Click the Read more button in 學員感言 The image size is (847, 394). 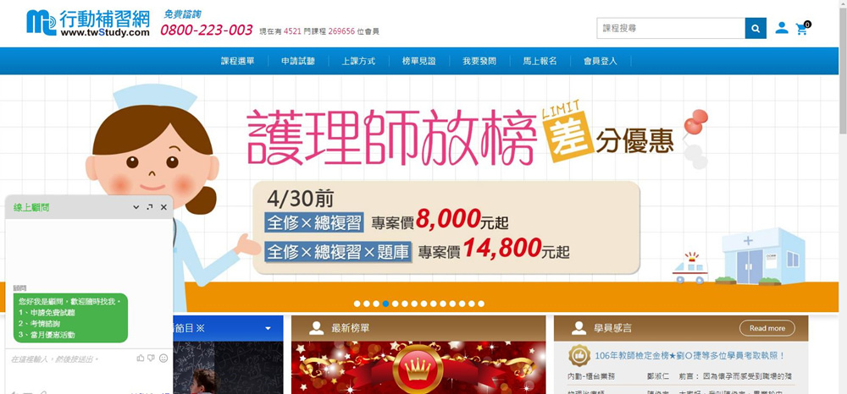pyautogui.click(x=767, y=328)
